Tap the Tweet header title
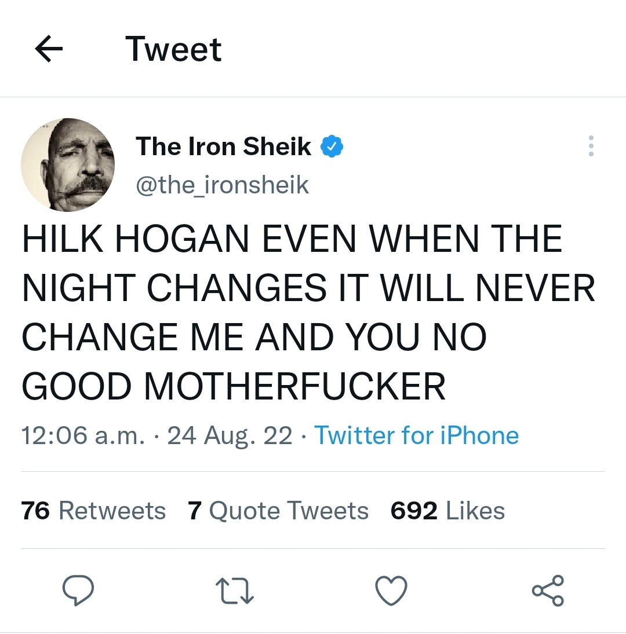626x634 pixels. tap(173, 49)
